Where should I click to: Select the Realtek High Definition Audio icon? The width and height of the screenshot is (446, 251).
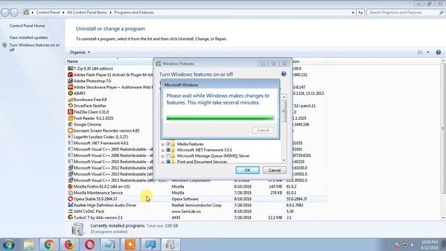click(70, 205)
